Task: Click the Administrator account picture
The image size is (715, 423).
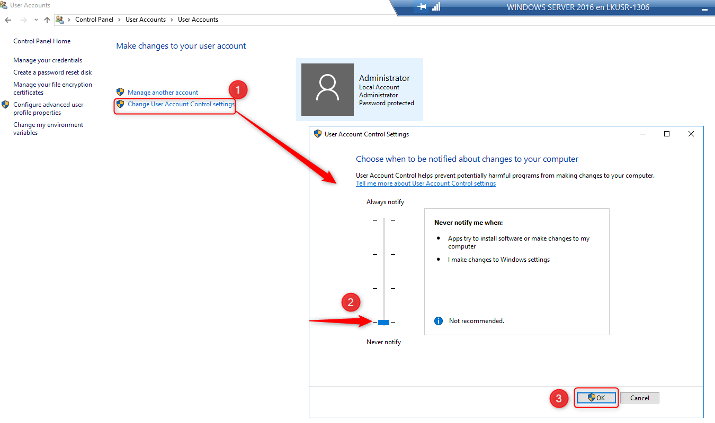Action: (327, 89)
